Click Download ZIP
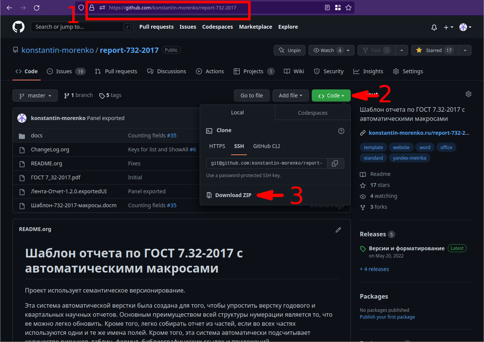 pyautogui.click(x=233, y=195)
